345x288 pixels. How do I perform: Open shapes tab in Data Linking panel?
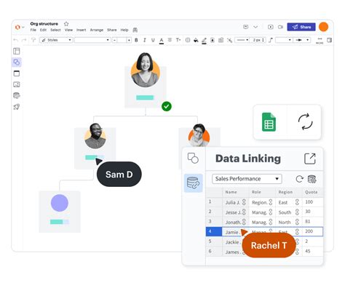tap(193, 159)
